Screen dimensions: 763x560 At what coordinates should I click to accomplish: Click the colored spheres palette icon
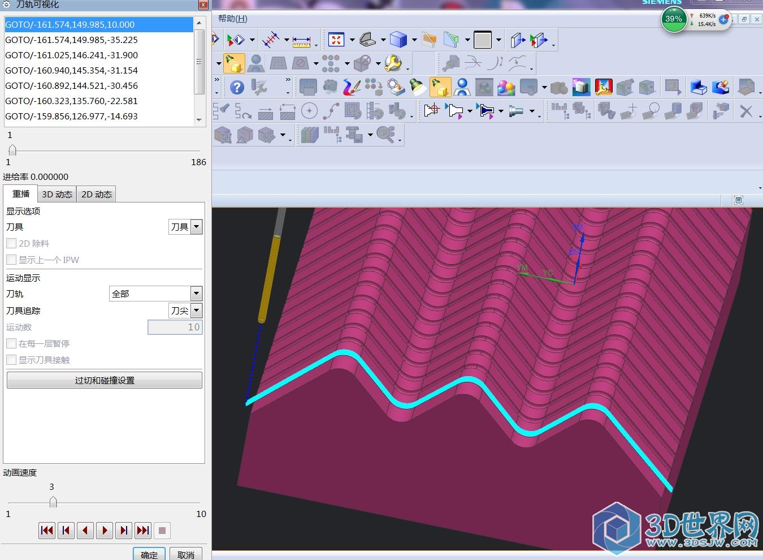[x=506, y=88]
